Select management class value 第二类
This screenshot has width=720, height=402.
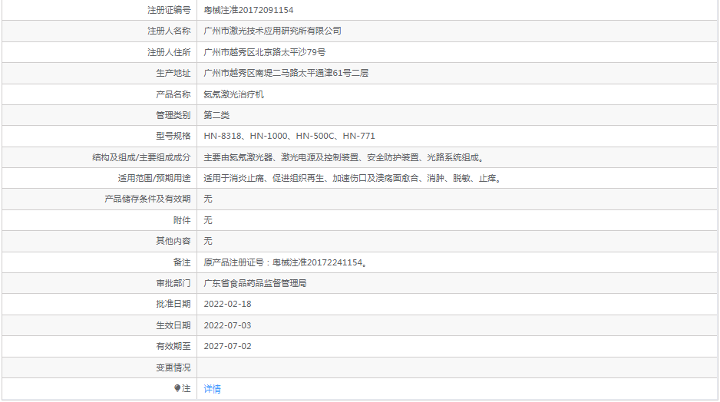click(216, 115)
